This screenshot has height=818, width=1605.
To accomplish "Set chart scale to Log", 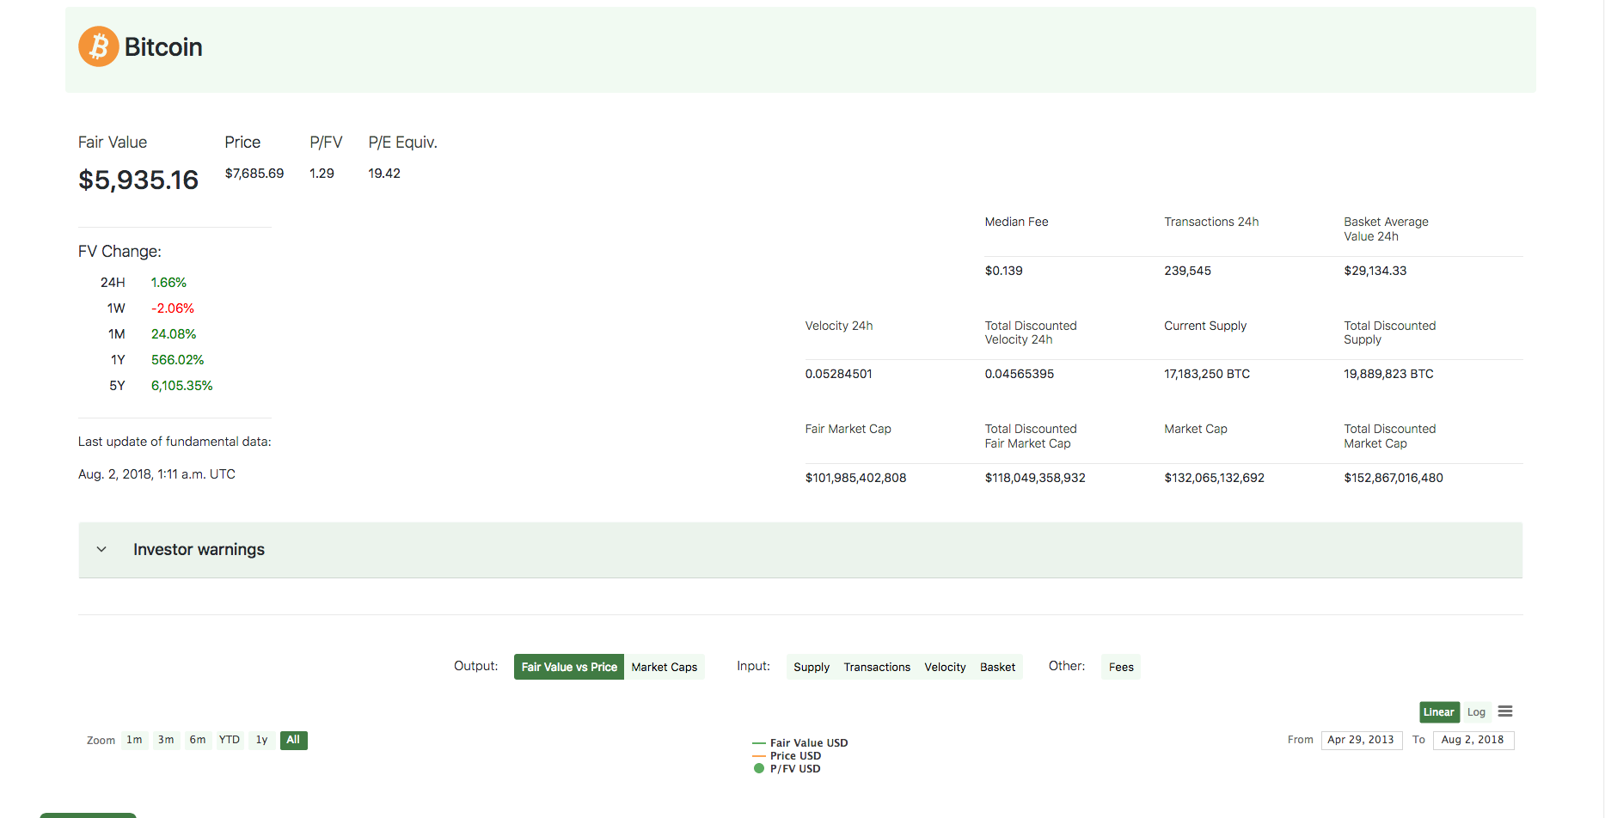I will (1476, 712).
